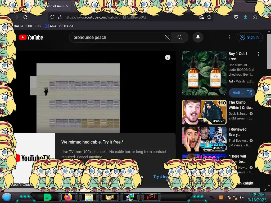Open video in Picture-in-Picture
The width and height of the screenshot is (271, 203).
201,17
